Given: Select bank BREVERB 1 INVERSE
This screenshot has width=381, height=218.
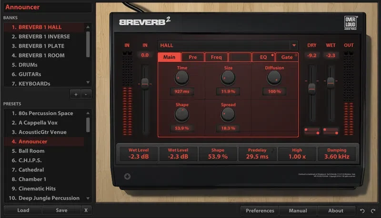Looking at the screenshot, I should click(44, 37).
